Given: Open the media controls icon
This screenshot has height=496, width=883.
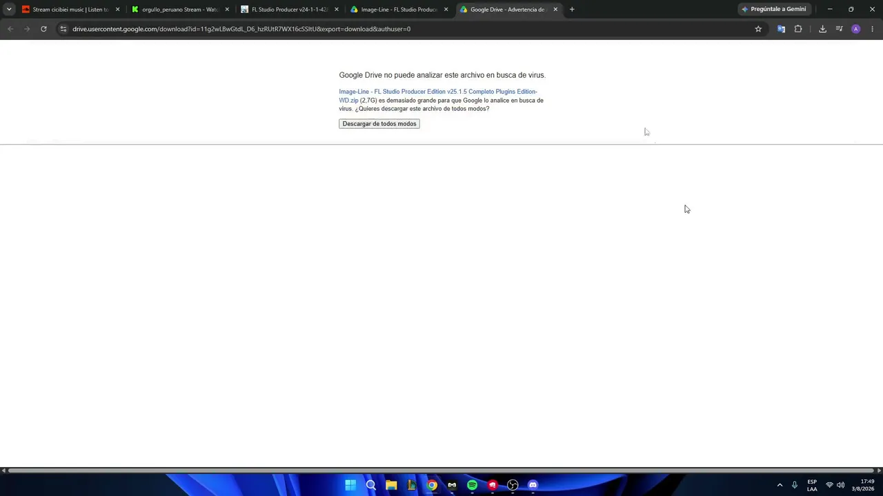Looking at the screenshot, I should click(x=839, y=29).
